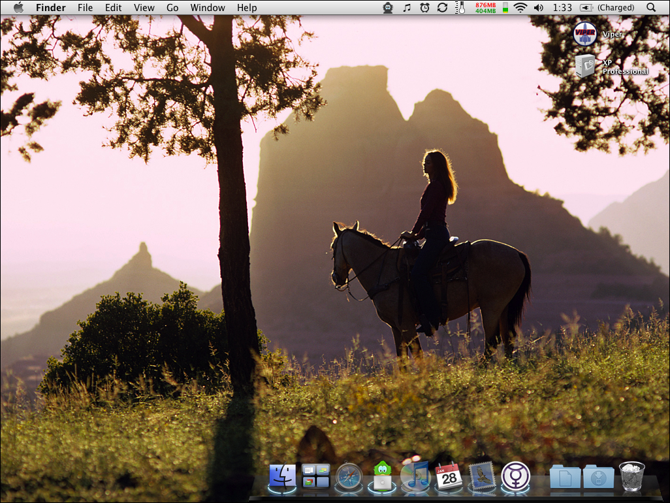Screen dimensions: 670x503
Task: Open the Go menu
Action: tap(172, 8)
